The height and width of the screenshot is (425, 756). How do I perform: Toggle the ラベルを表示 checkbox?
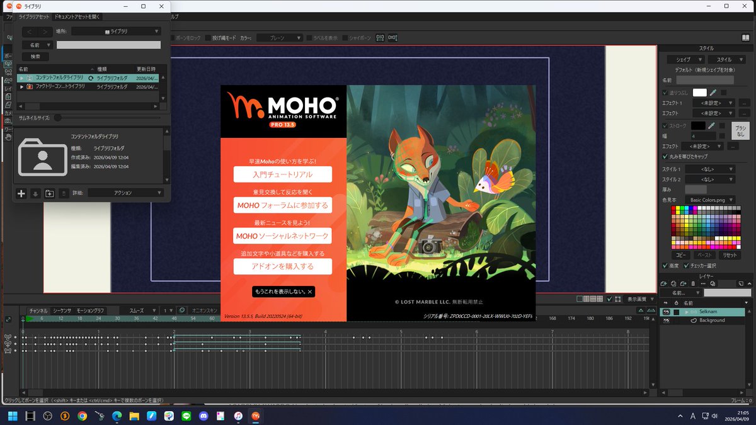coord(310,38)
